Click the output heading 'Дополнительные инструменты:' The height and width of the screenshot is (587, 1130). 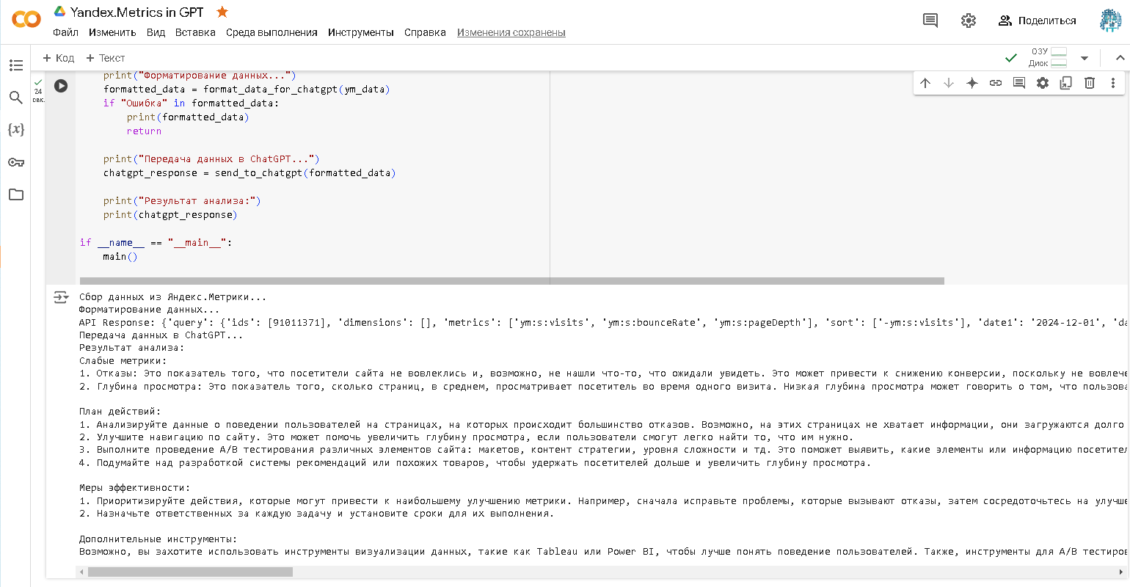pyautogui.click(x=158, y=539)
